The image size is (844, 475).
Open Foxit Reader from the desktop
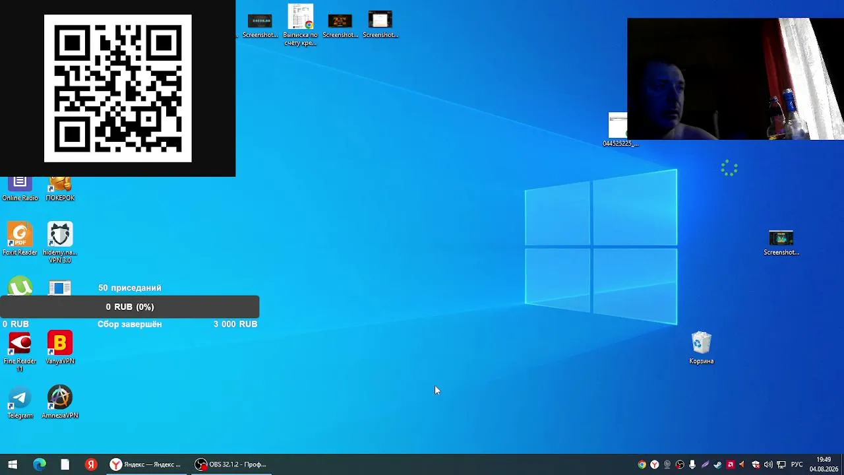(20, 239)
